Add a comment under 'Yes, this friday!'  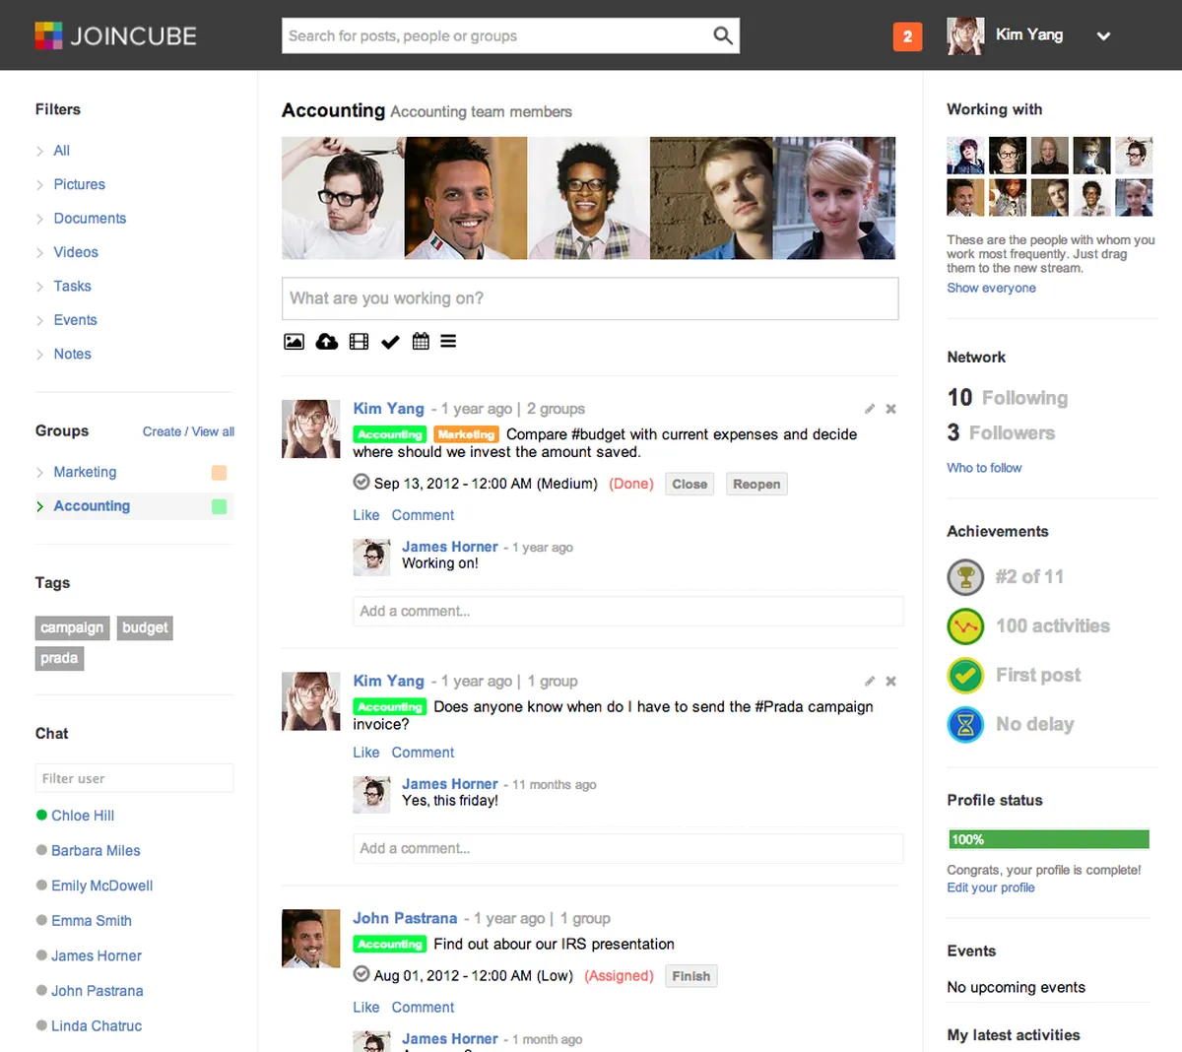pos(627,848)
